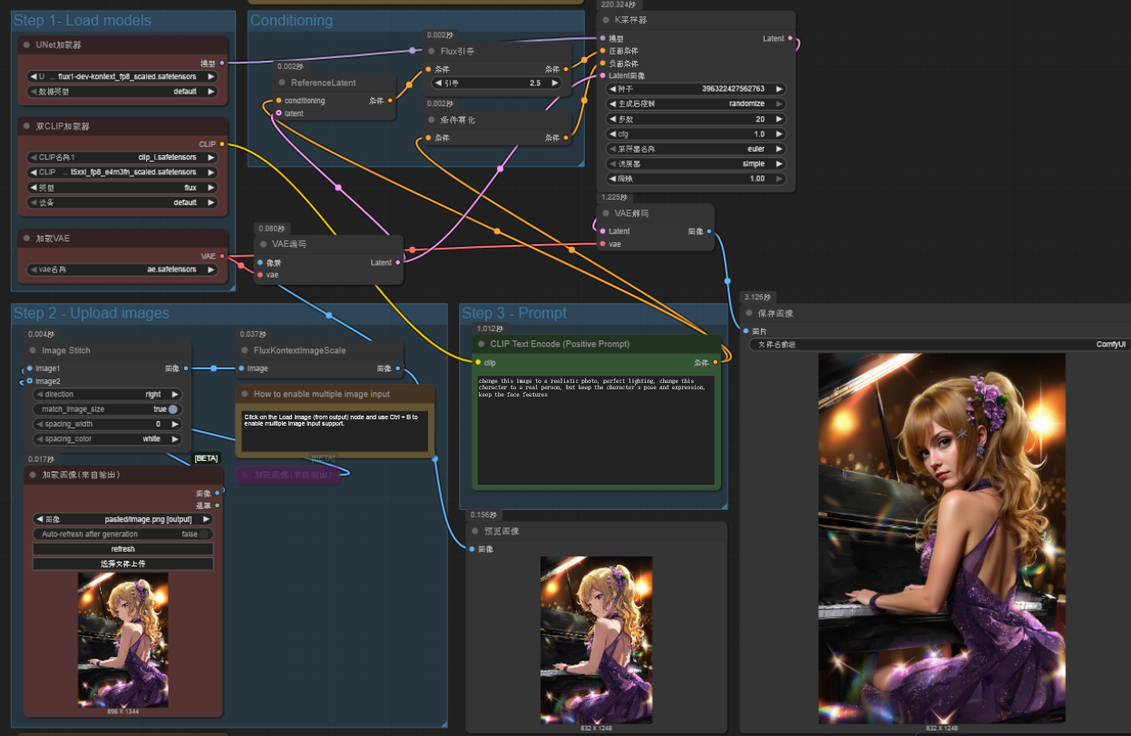Image resolution: width=1131 pixels, height=736 pixels.
Task: Collapse the 条件零化 node via header dot
Action: coord(433,120)
